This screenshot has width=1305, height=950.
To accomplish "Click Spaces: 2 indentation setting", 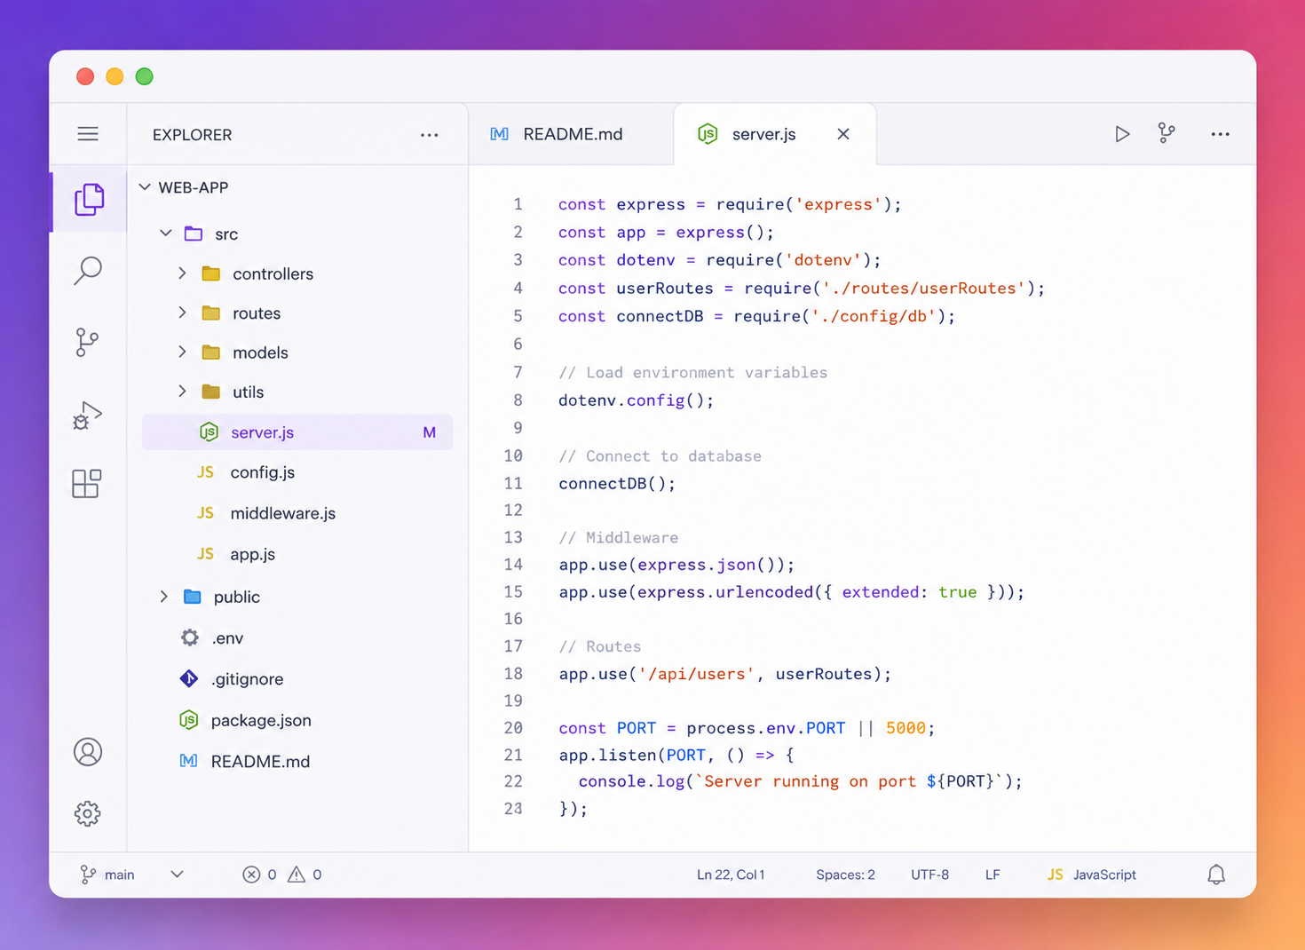I will pos(845,875).
